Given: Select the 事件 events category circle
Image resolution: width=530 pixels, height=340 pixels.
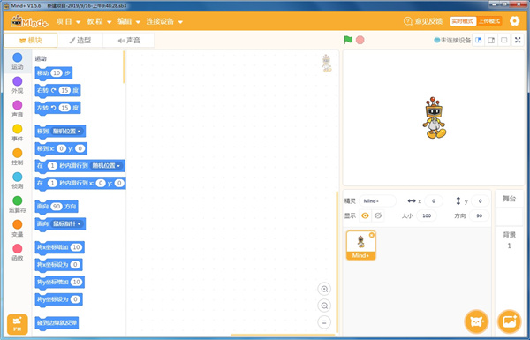Looking at the screenshot, I should click(x=18, y=129).
